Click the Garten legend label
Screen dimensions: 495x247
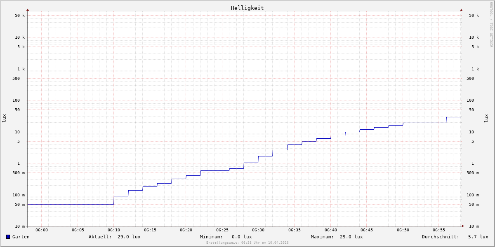coord(21,237)
